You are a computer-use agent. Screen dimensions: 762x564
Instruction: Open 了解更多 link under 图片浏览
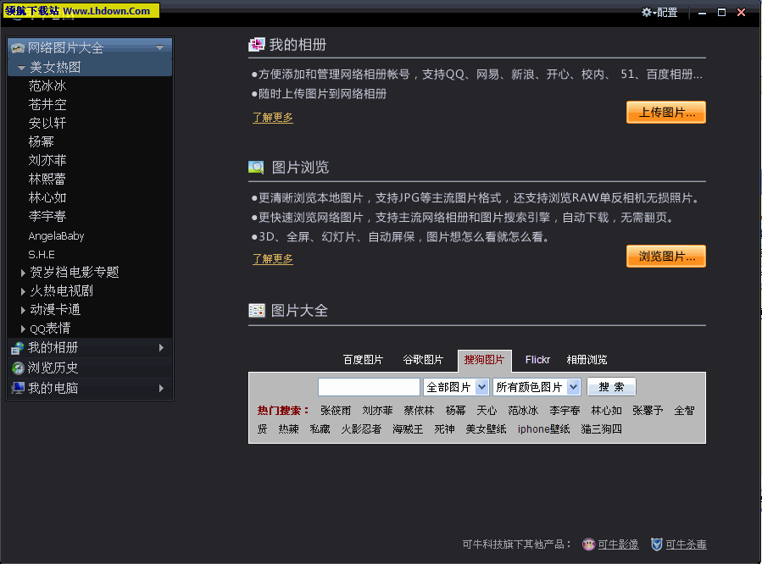273,258
